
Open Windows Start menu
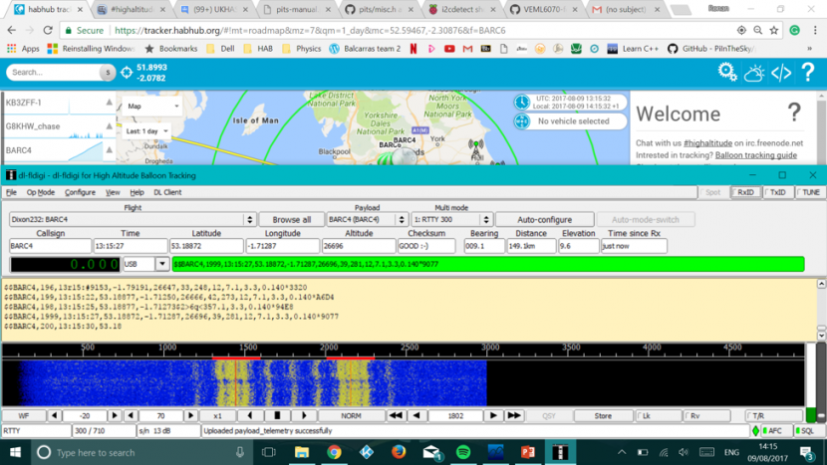(x=15, y=452)
